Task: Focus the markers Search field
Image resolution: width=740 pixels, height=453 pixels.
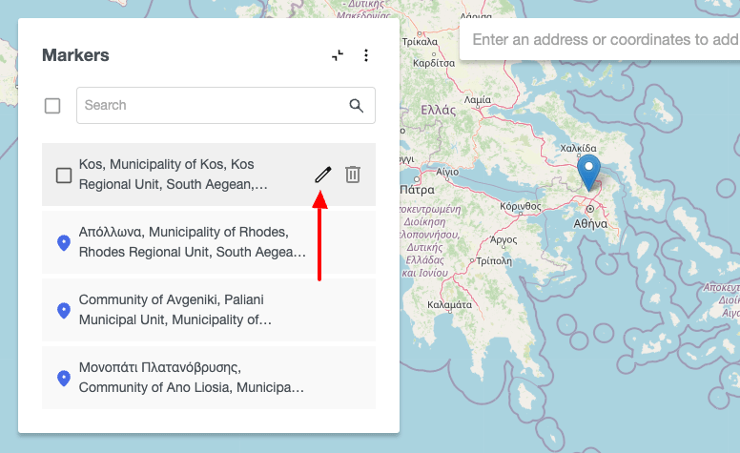Action: pyautogui.click(x=210, y=106)
